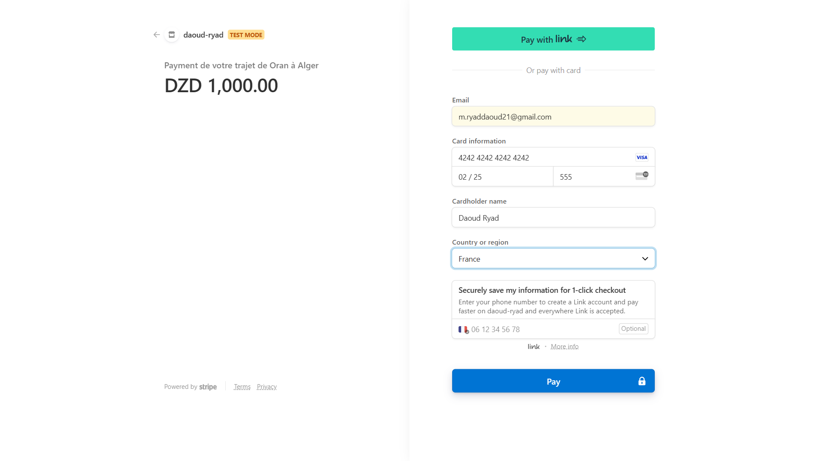The width and height of the screenshot is (819, 461).
Task: Open the Privacy link
Action: (x=267, y=387)
